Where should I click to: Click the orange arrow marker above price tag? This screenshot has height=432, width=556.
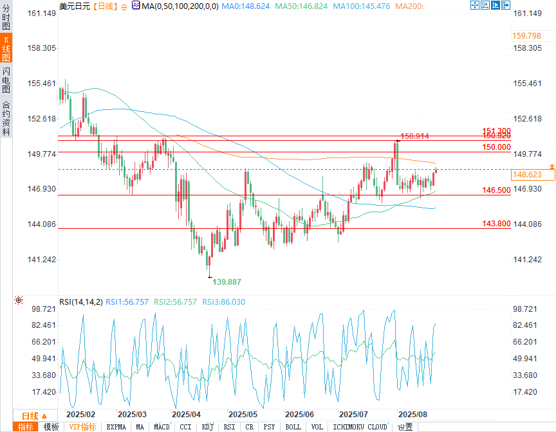(x=551, y=166)
